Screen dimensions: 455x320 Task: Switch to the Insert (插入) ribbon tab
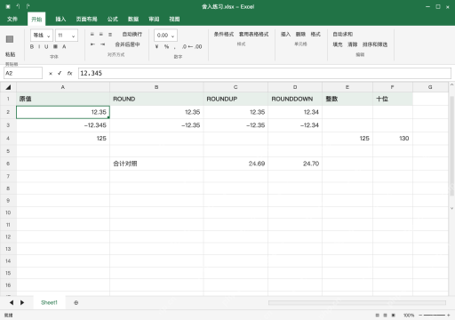60,19
